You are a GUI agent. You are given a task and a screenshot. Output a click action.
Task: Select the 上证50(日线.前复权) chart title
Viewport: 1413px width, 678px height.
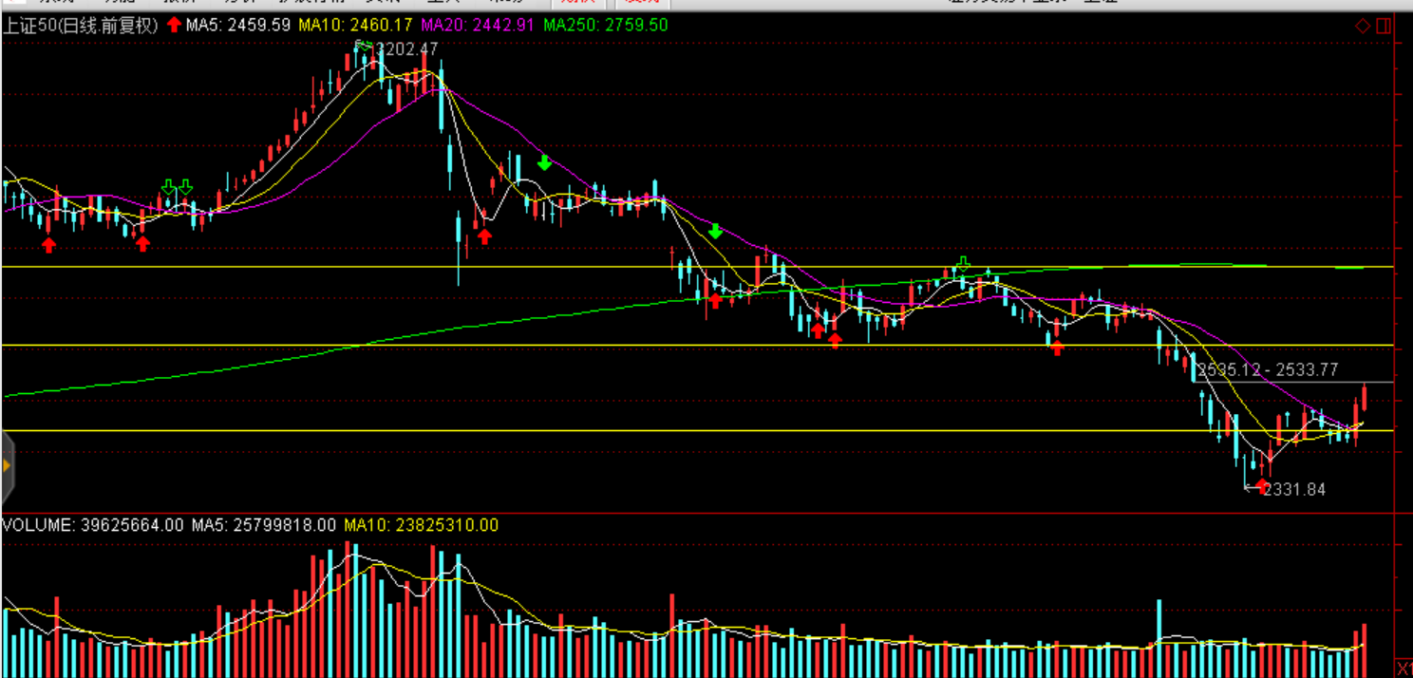pos(80,26)
